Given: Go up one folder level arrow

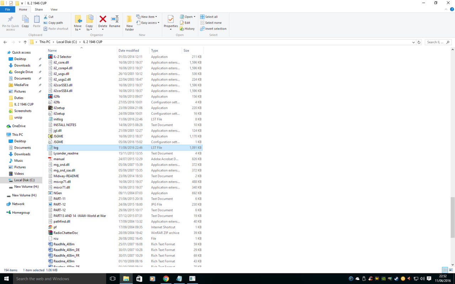Looking at the screenshot, I should pyautogui.click(x=25, y=42).
